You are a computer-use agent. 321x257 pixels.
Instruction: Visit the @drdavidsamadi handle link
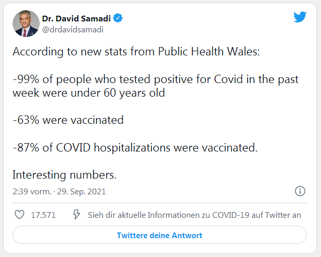tap(73, 29)
